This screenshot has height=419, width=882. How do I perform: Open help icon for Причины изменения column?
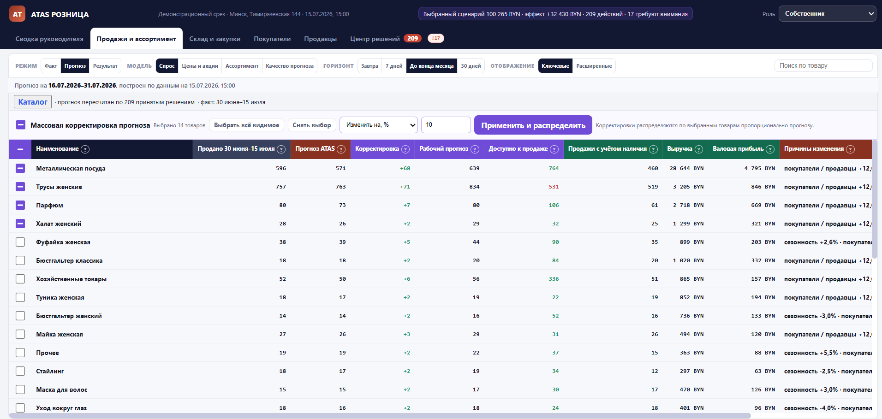[x=851, y=149]
